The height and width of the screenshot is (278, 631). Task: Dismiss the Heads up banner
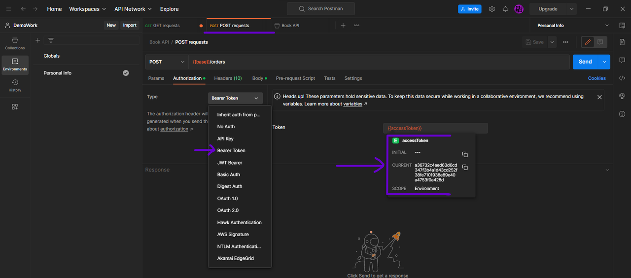599,97
